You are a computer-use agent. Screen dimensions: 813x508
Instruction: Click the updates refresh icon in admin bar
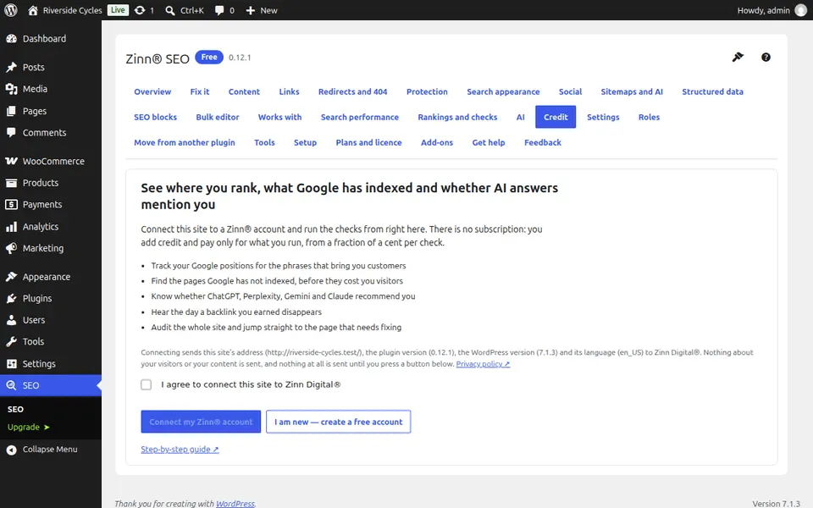click(140, 10)
